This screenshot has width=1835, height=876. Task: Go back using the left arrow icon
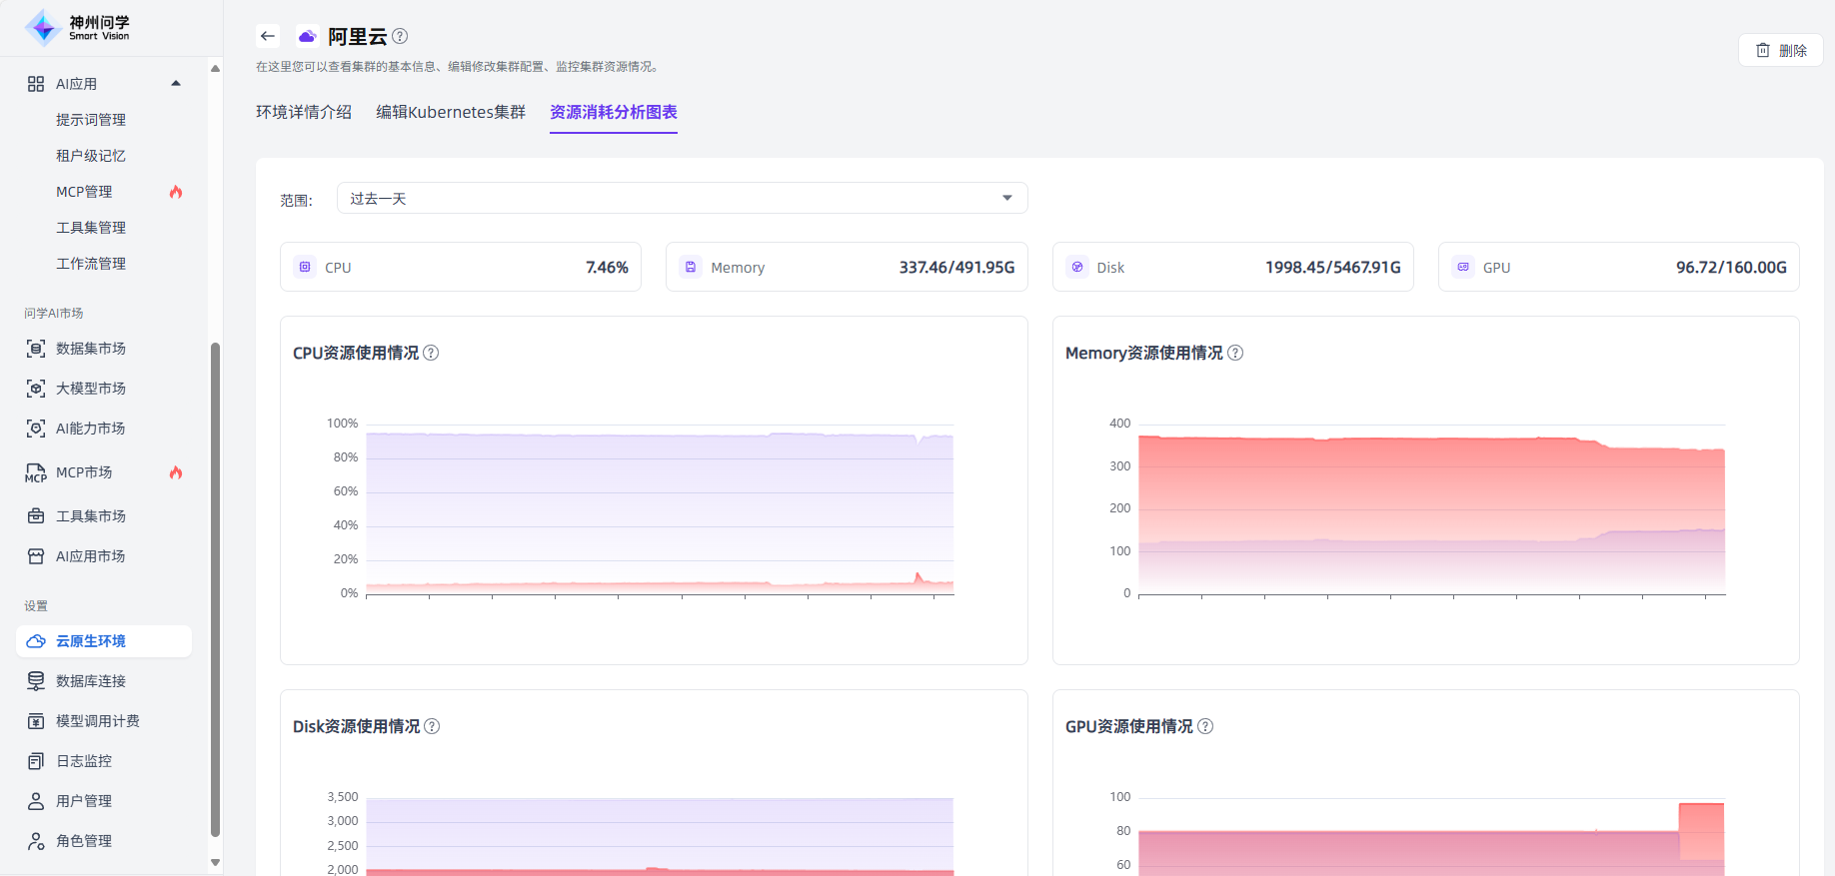click(x=268, y=36)
